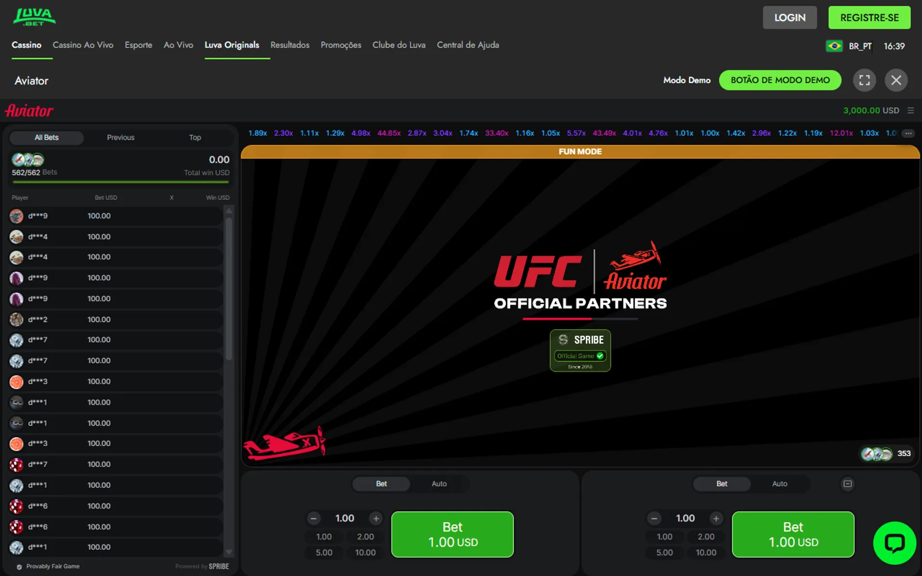Decrease the right bet amount with minus
Screen dimensions: 922x576
tap(654, 518)
